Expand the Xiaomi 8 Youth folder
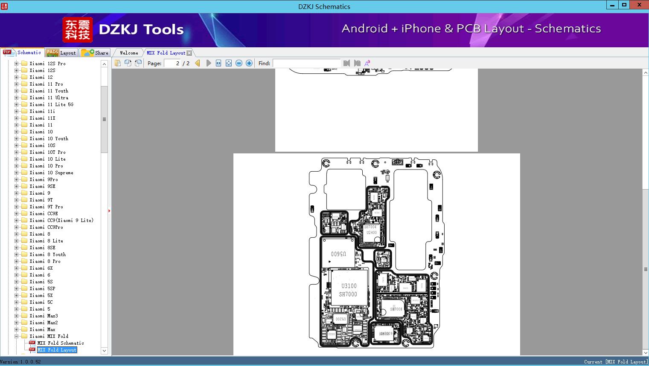Image resolution: width=649 pixels, height=366 pixels. coord(17,254)
